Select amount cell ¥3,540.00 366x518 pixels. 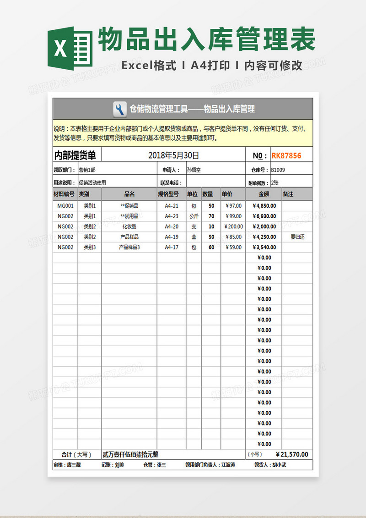(264, 247)
